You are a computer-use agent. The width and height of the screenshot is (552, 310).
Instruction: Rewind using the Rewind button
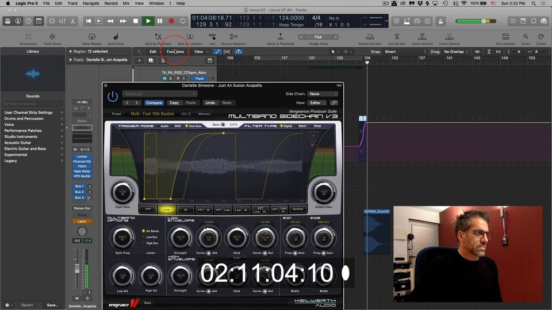point(110,21)
